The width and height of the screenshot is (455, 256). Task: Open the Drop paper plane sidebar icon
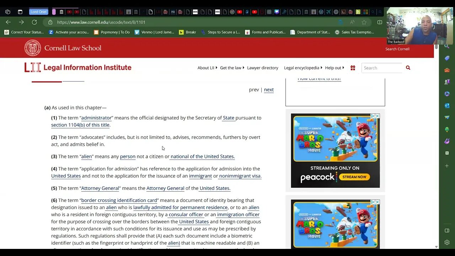[x=447, y=117]
